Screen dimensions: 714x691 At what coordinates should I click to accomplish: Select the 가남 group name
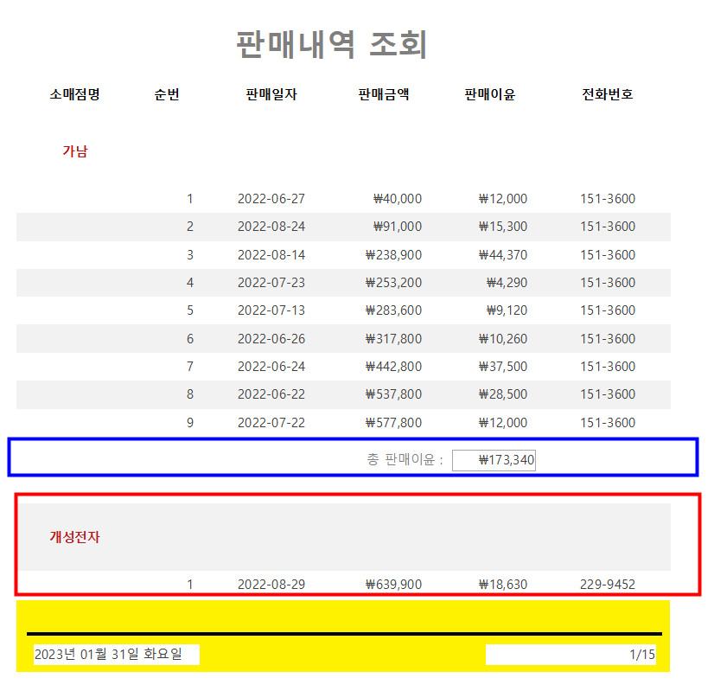tap(75, 151)
